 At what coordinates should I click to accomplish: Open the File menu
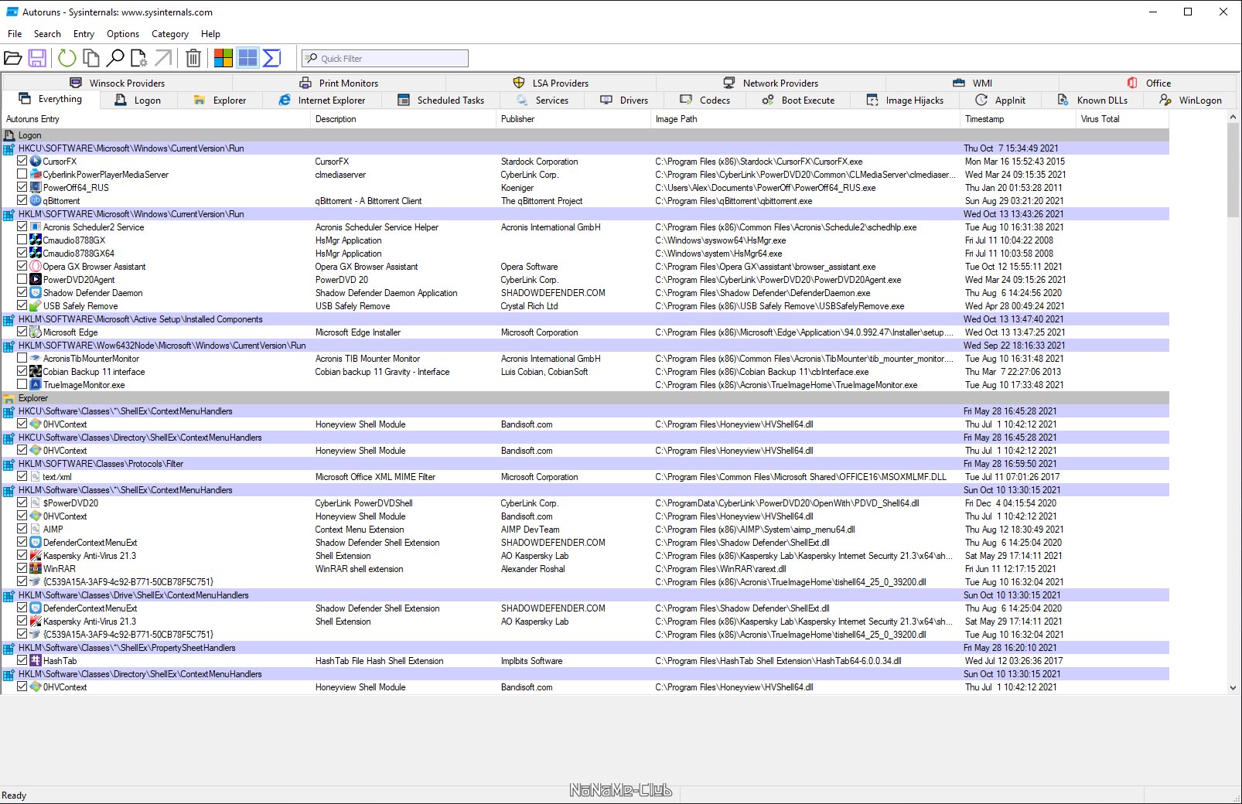pyautogui.click(x=15, y=34)
